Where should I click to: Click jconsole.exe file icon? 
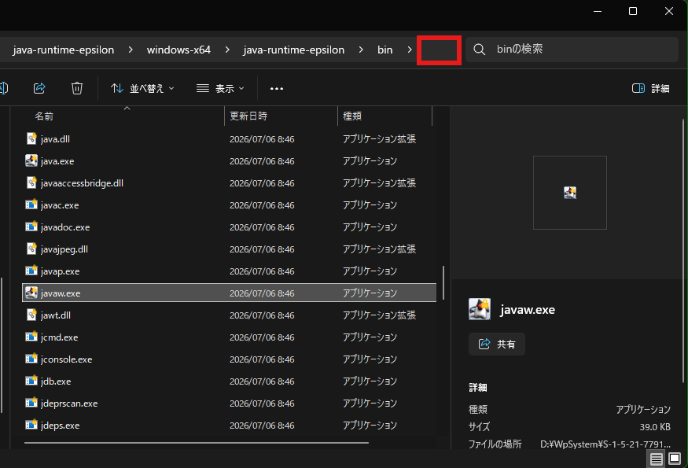31,359
